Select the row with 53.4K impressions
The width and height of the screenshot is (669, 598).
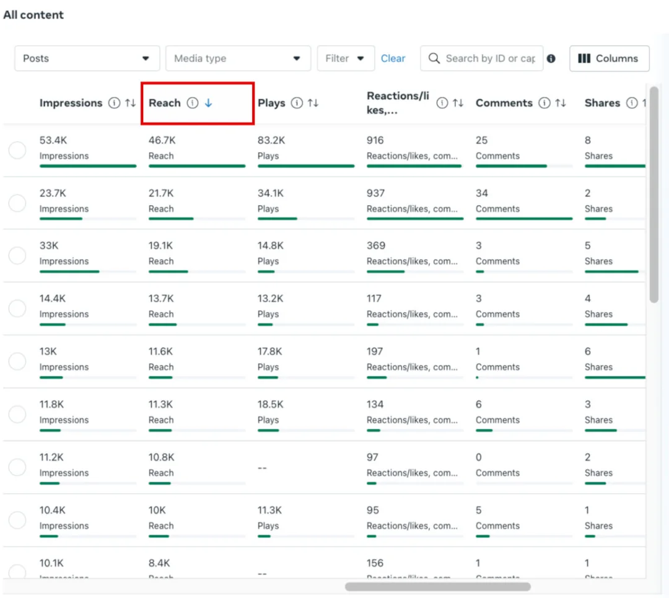coord(17,150)
